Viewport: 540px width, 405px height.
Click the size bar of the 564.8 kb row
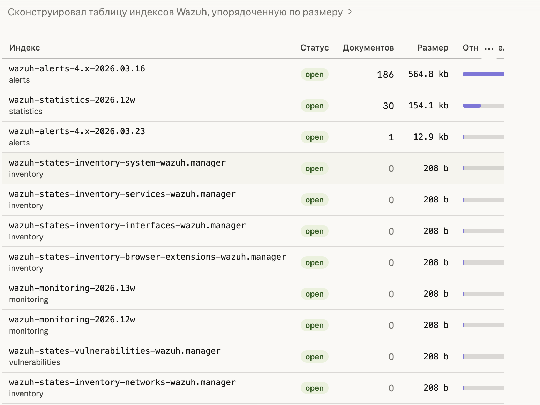coord(483,74)
